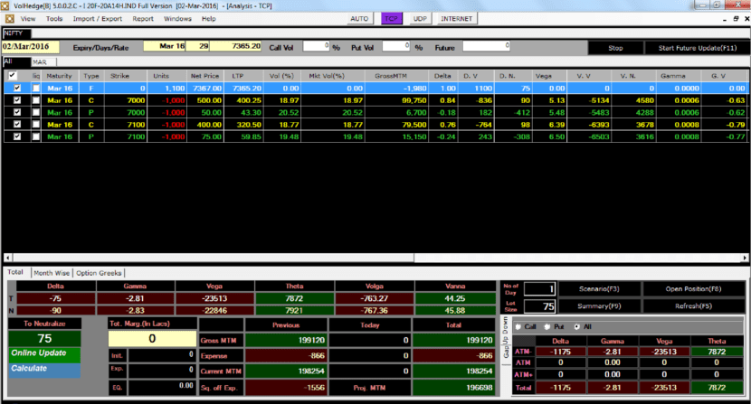
Task: Click the small app icon beside View menu
Action: [x=10, y=19]
